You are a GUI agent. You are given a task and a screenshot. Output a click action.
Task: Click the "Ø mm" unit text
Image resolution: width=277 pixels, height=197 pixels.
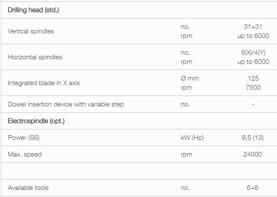tap(190, 78)
